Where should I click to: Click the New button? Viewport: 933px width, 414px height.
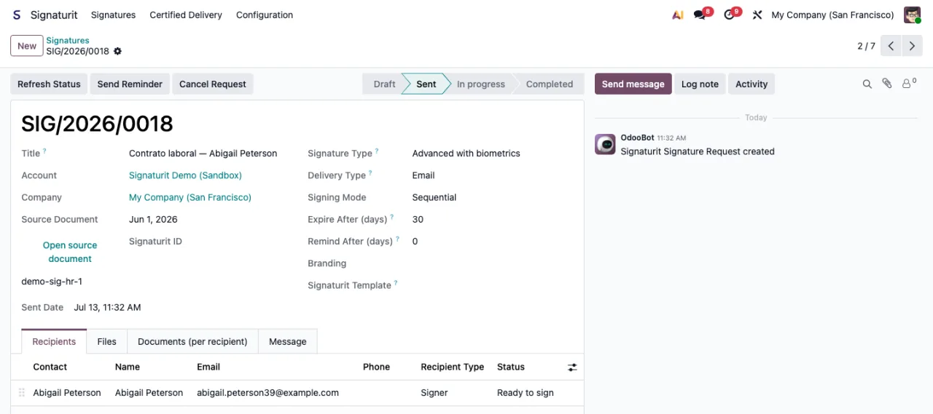click(x=27, y=46)
